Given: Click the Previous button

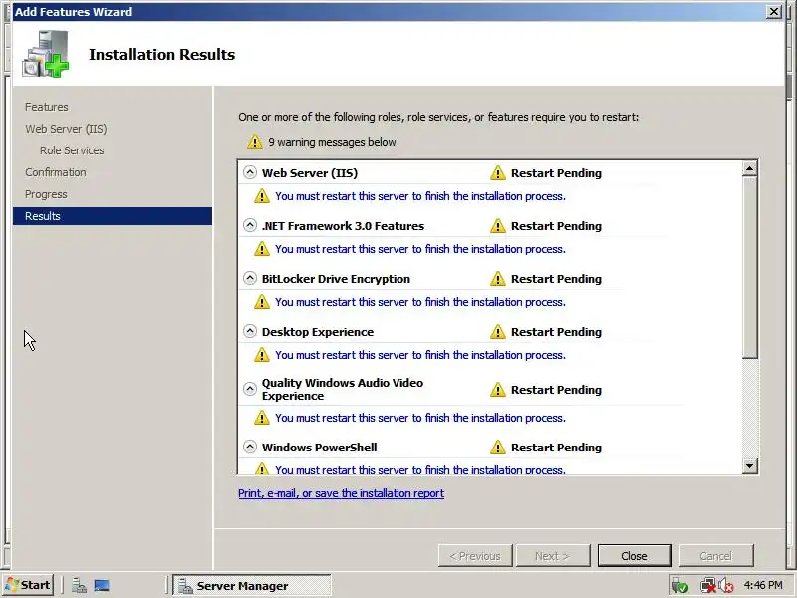Looking at the screenshot, I should click(475, 556).
